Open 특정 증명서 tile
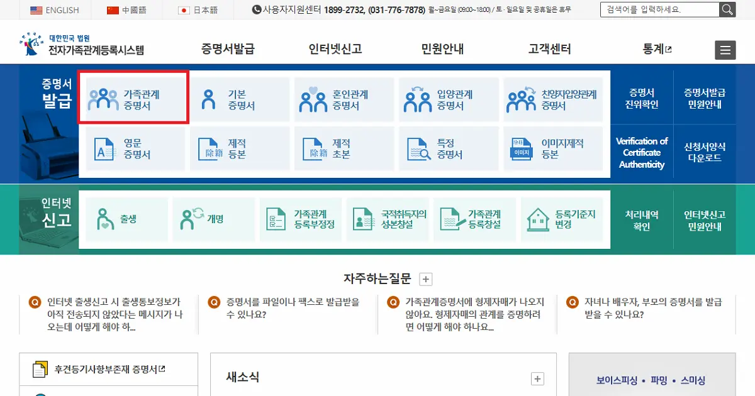The height and width of the screenshot is (396, 755). click(449, 148)
